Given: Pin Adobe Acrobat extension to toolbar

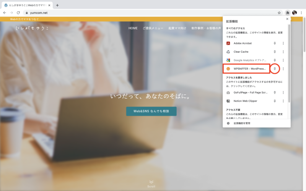Looking at the screenshot, I should 275,43.
